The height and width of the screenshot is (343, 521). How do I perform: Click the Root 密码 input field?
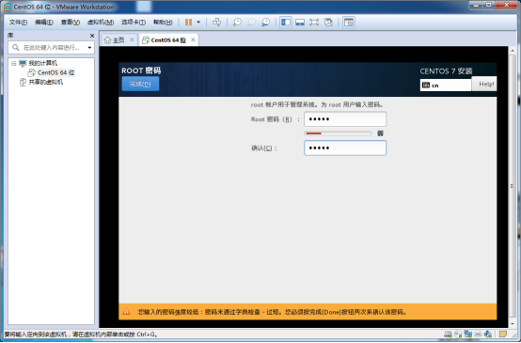[x=345, y=119]
